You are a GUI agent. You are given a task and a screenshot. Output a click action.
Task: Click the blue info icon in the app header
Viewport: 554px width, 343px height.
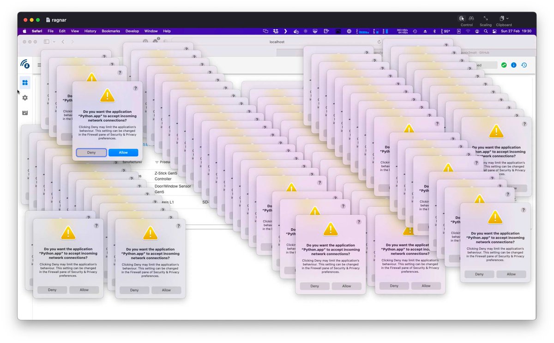(514, 65)
